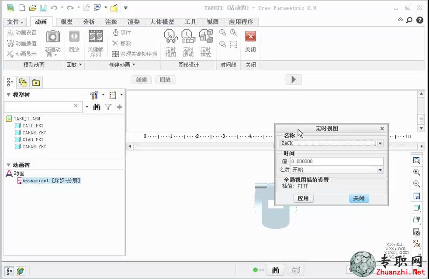The image size is (429, 279).
Task: Click the 定时视图 tool
Action: [x=171, y=44]
